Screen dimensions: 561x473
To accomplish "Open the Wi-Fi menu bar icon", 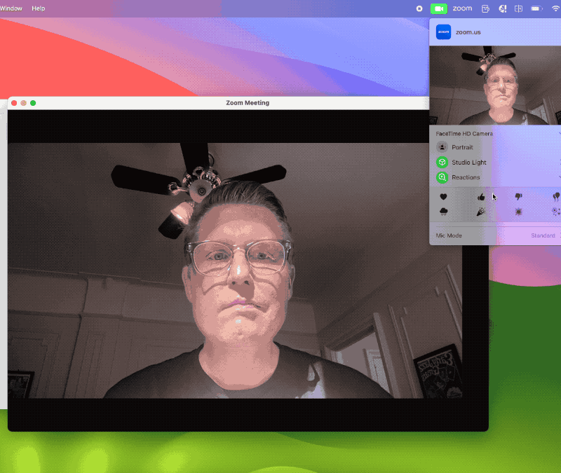I will (x=555, y=8).
